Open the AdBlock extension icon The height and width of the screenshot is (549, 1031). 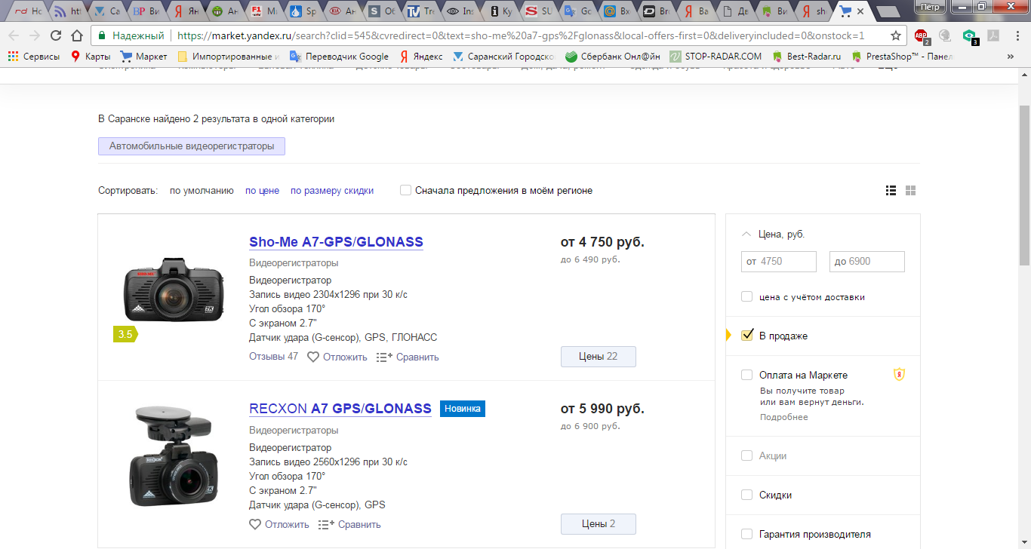[x=920, y=35]
